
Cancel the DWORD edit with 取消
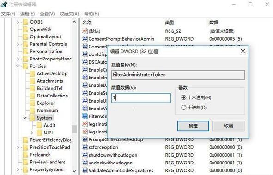click(x=229, y=126)
